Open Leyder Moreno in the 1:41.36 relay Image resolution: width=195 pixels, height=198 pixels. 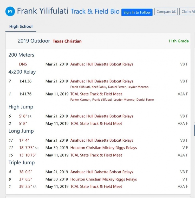coord(138,87)
